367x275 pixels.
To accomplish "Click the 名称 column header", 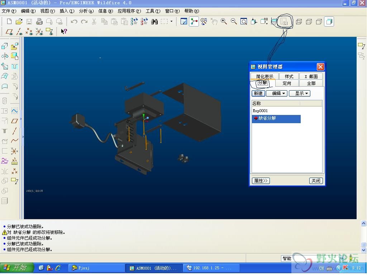I will click(x=276, y=103).
